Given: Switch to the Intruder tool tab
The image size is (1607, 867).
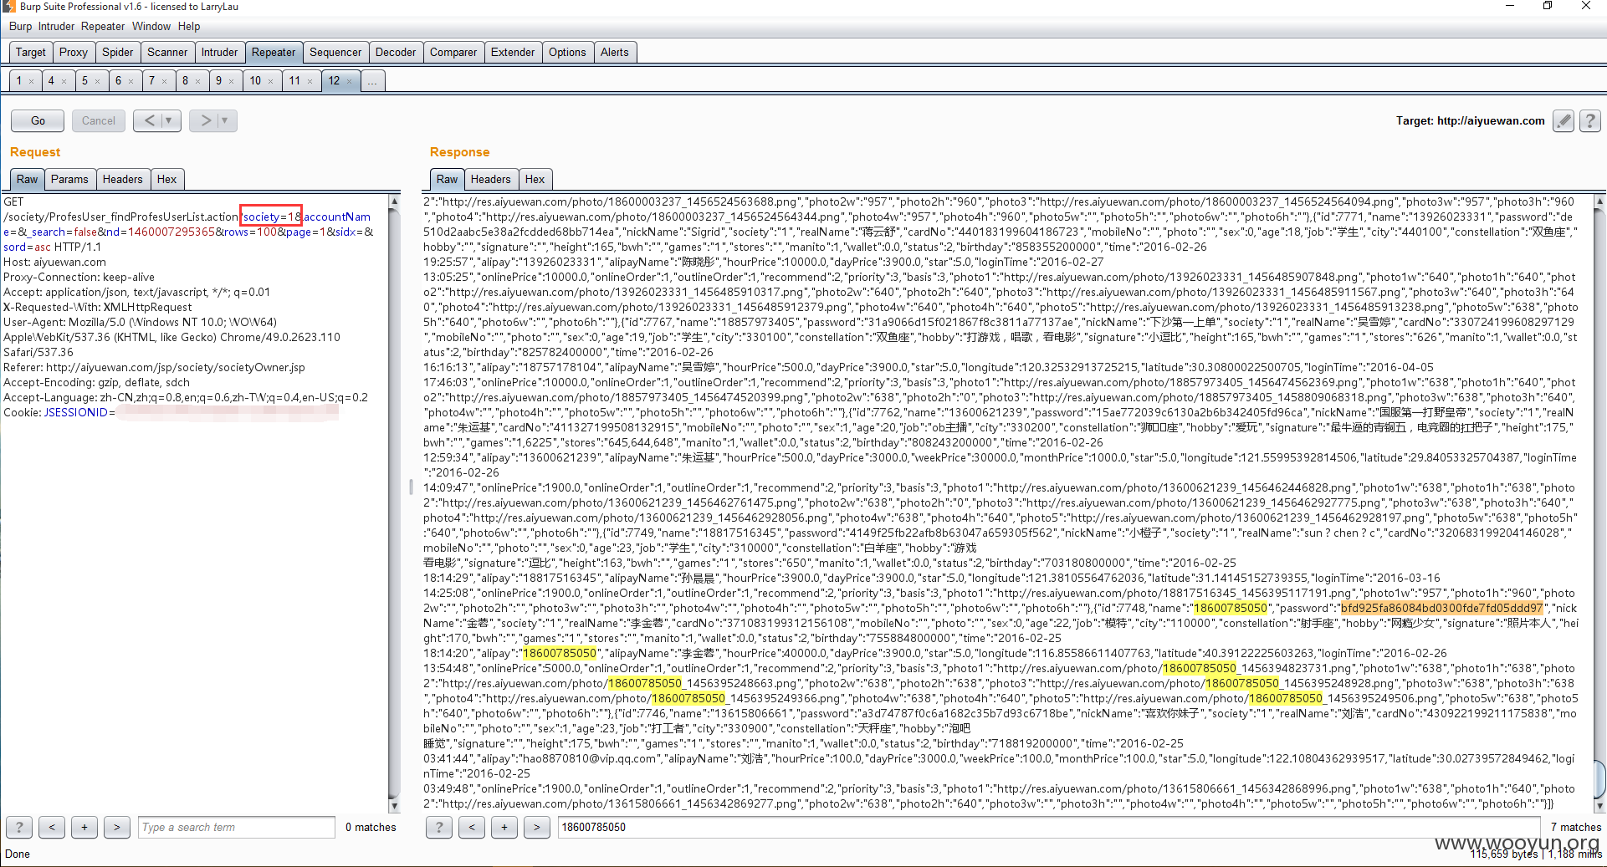Looking at the screenshot, I should pos(220,52).
